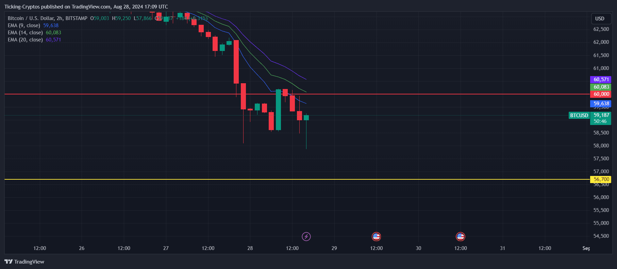Viewport: 617px width, 269px height.
Task: Click the 62,500 price axis label
Action: coord(601,29)
